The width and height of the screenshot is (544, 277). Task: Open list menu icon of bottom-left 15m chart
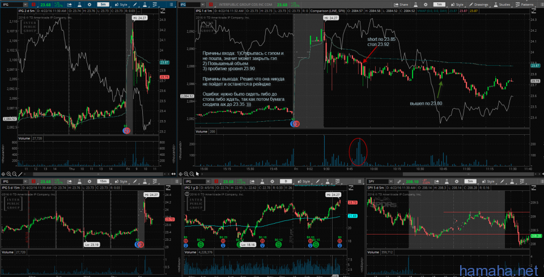177,182
